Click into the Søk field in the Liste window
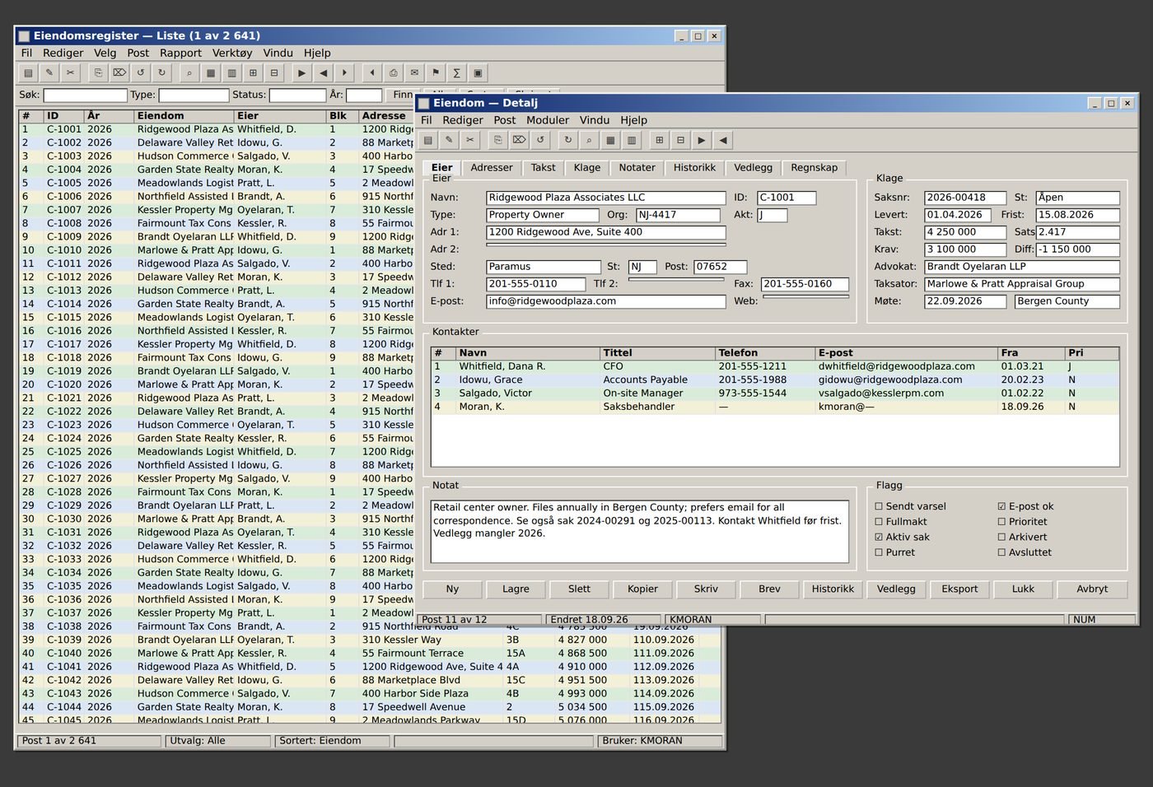 [x=85, y=95]
